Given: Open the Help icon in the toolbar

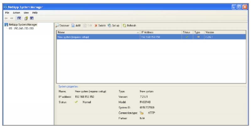Looking at the screenshot, I should tap(26, 18).
